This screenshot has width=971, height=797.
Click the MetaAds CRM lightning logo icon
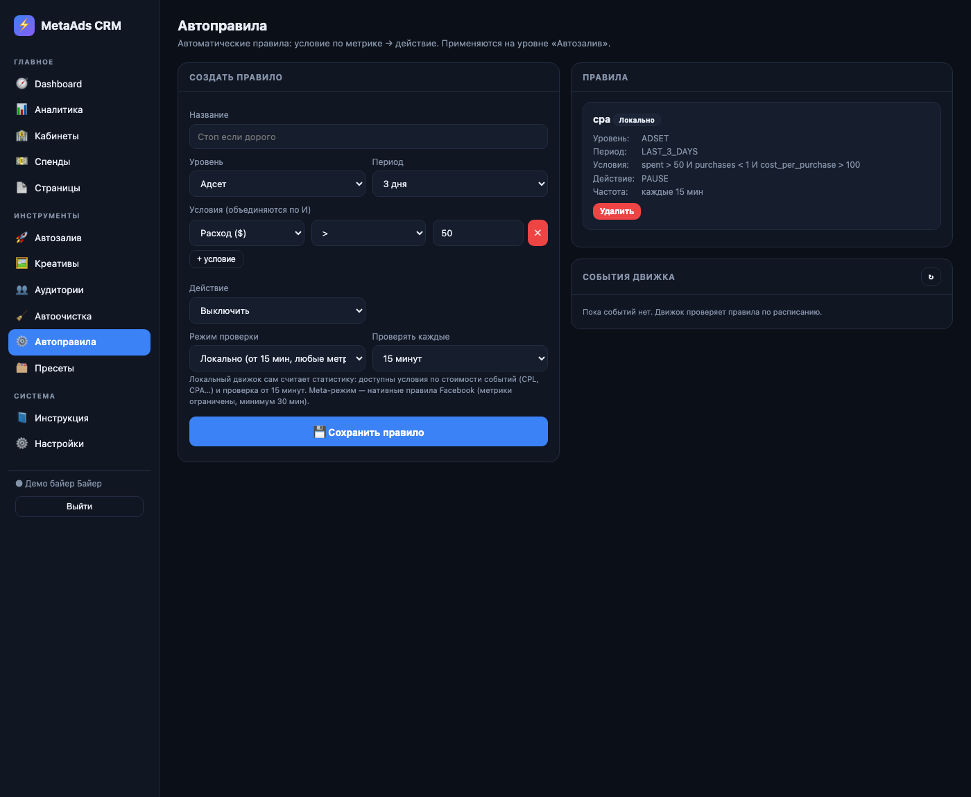pos(24,26)
